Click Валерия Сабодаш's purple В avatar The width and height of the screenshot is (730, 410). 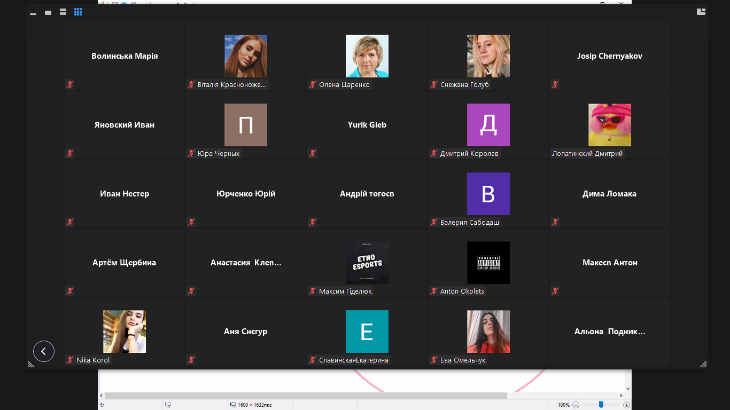coord(488,194)
